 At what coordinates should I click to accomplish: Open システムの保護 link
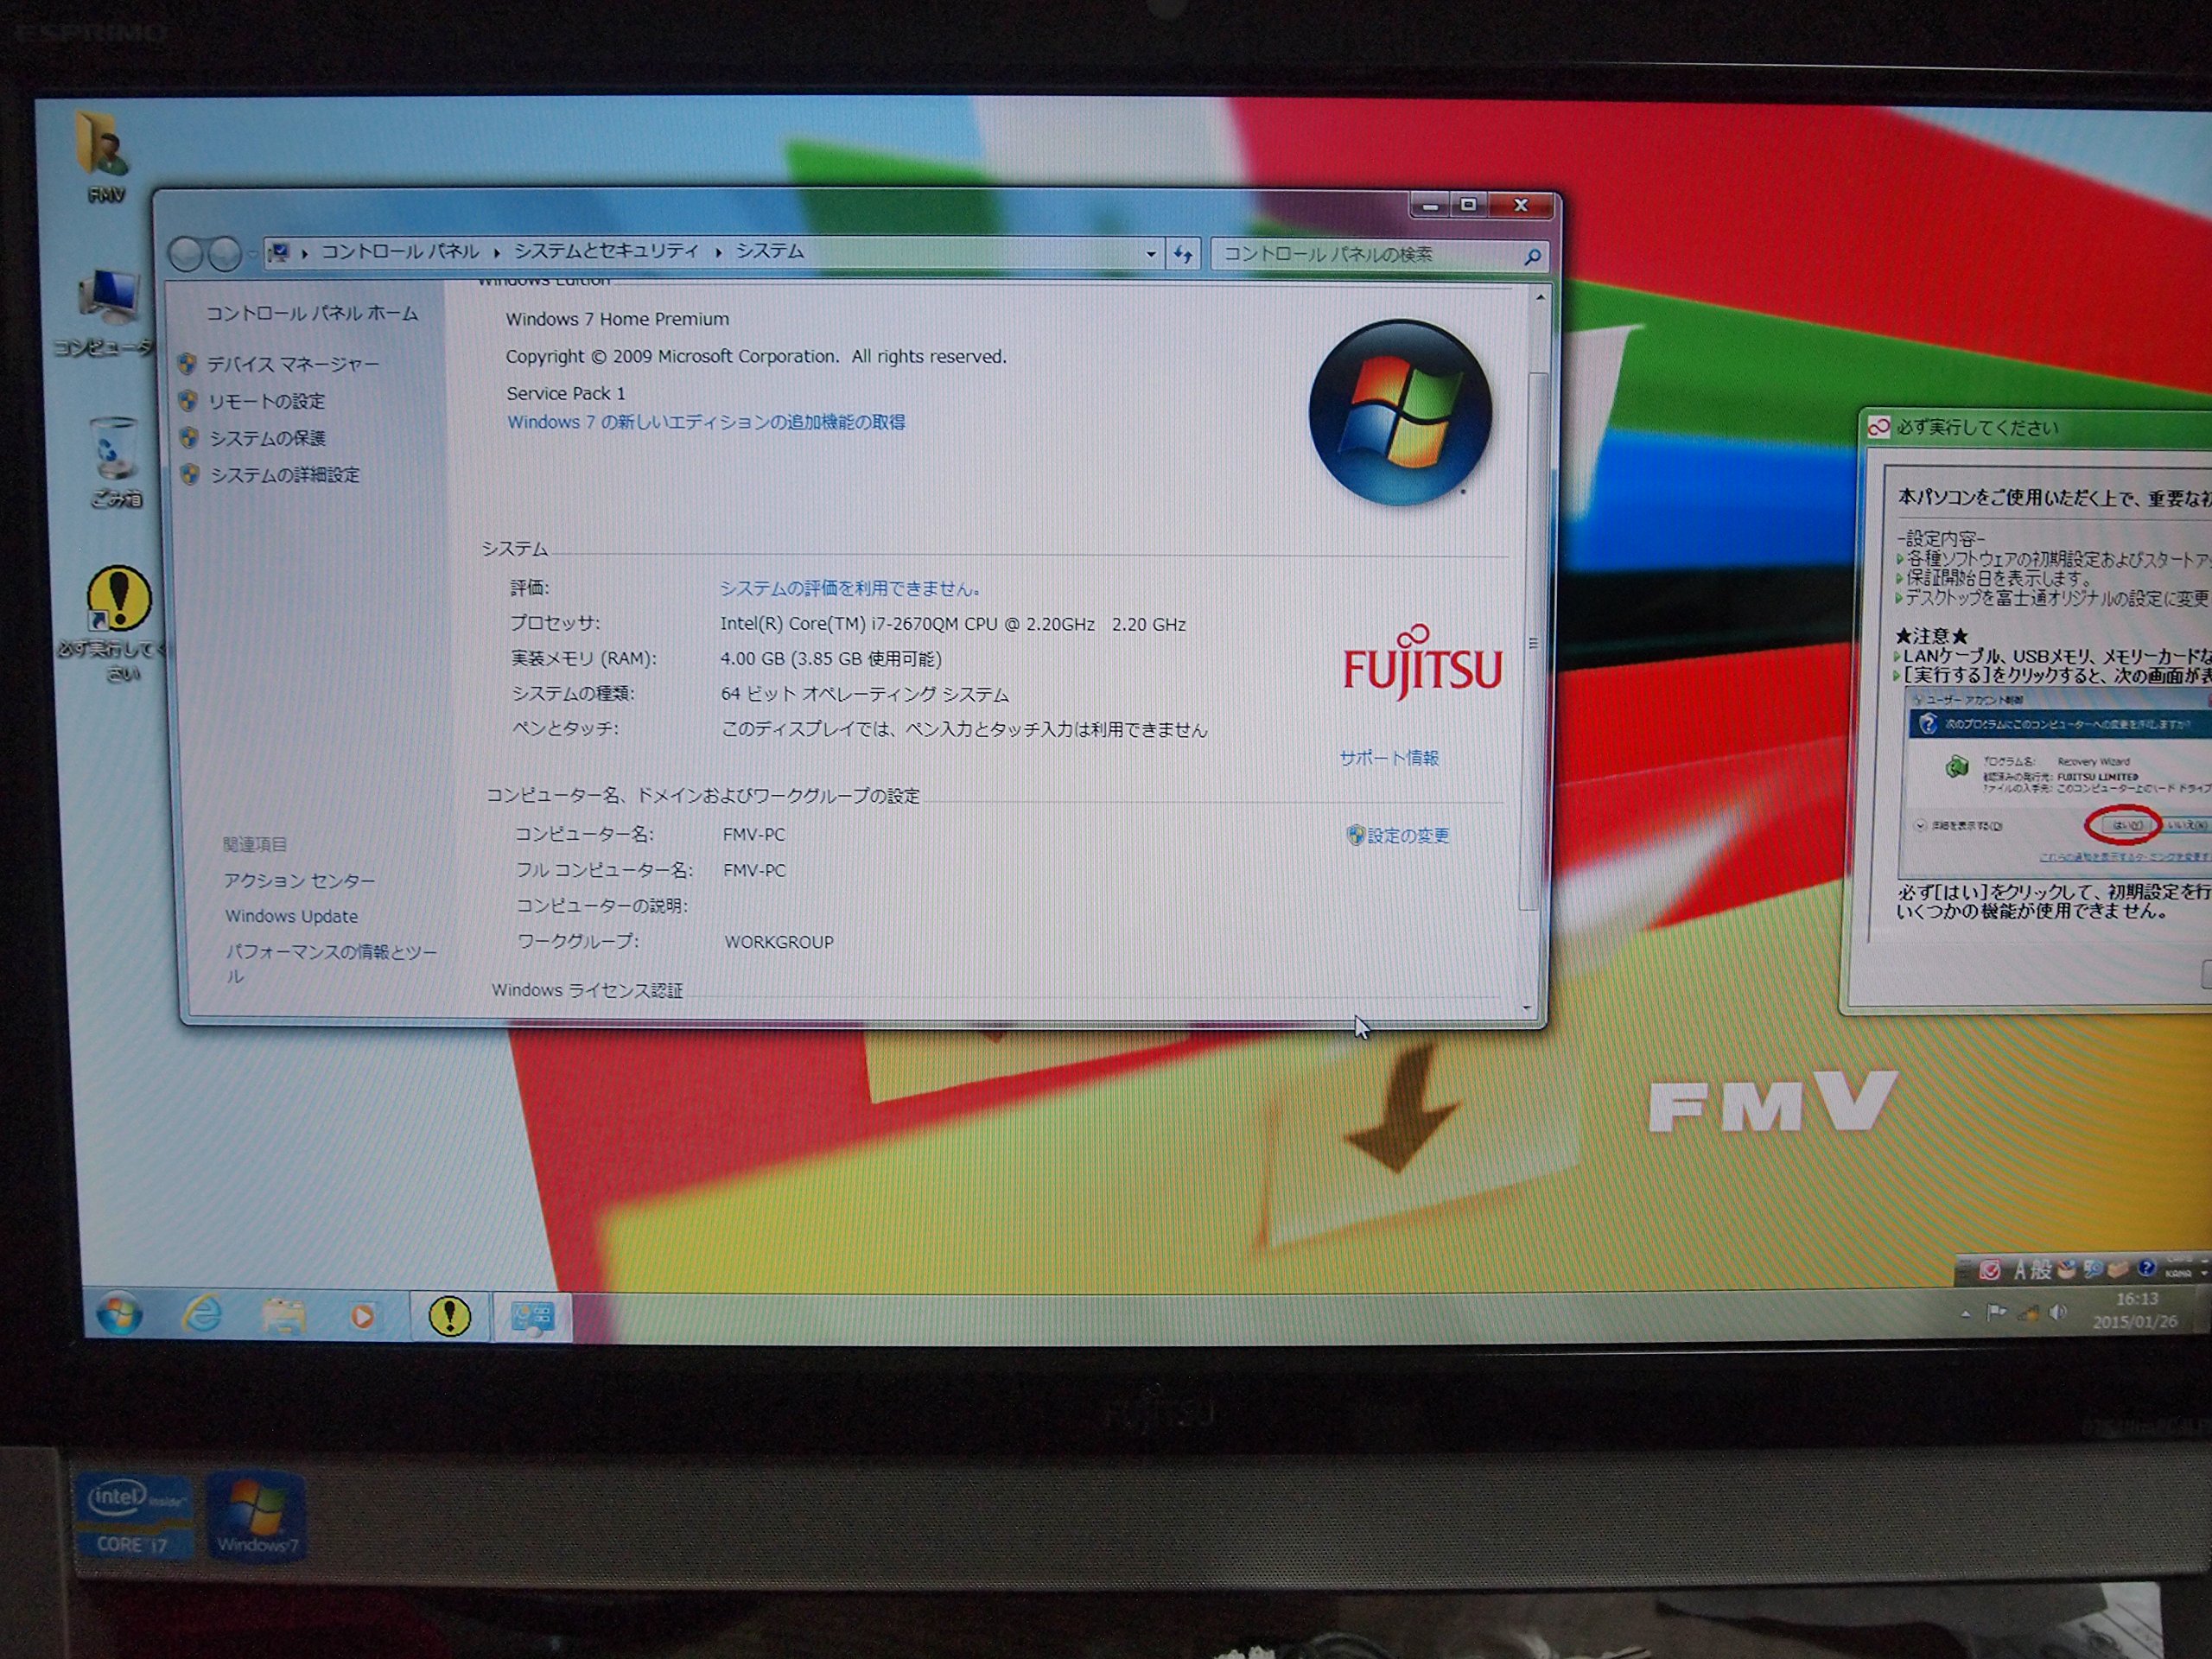268,438
